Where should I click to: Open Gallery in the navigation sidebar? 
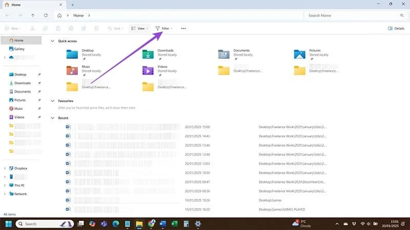(x=19, y=49)
